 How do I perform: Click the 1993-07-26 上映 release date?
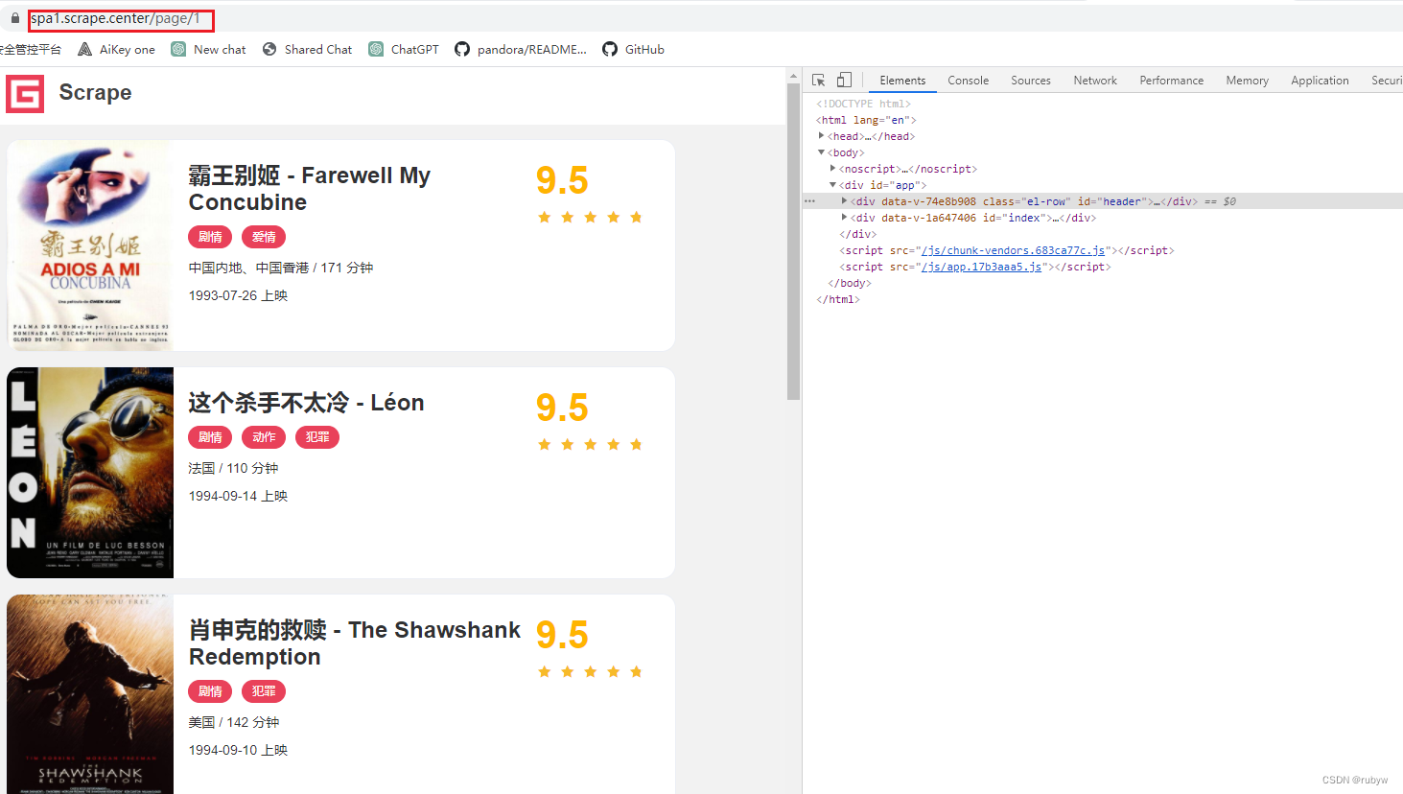click(238, 295)
